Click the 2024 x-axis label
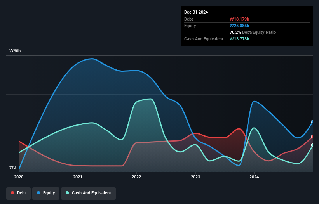This screenshot has height=204, width=319. pos(254,177)
